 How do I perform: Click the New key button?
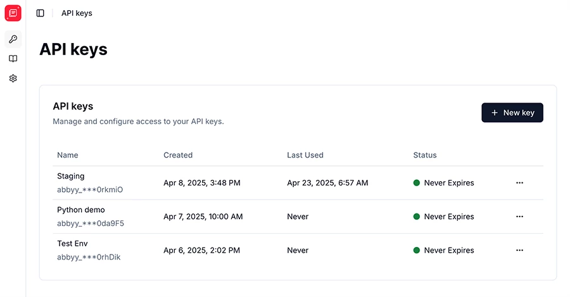pyautogui.click(x=512, y=113)
